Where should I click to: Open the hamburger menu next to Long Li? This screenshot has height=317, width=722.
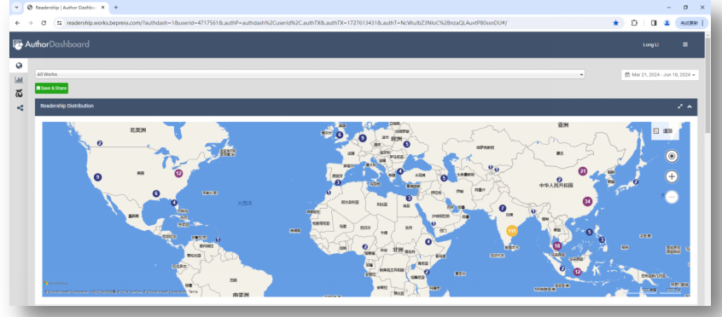pyautogui.click(x=685, y=44)
